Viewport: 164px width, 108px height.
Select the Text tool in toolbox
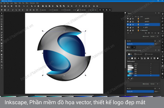click(2, 40)
